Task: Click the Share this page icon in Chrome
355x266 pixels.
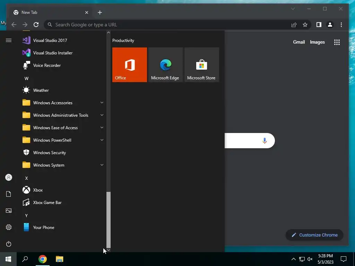Action: pos(294,25)
